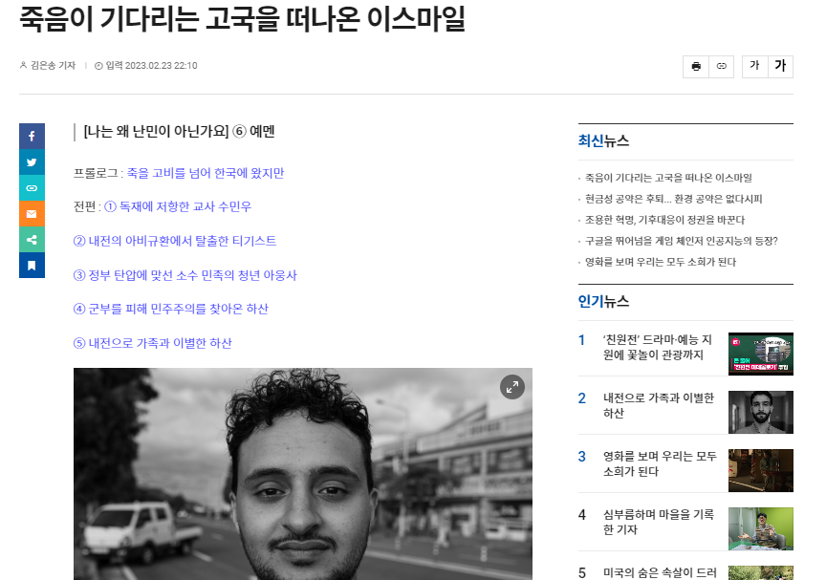Open popular news 내전으로 가족과 이별한 하산
826x580 pixels.
click(659, 405)
